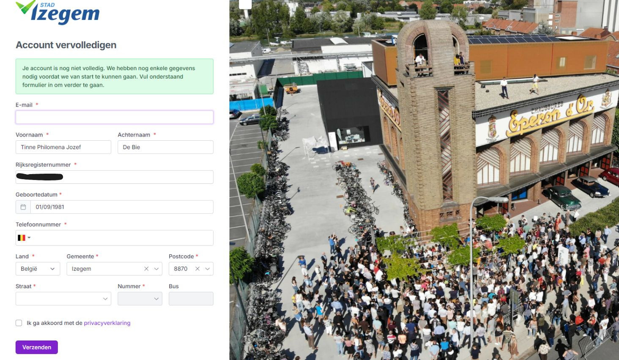Image resolution: width=619 pixels, height=360 pixels.
Task: Tick the privacy agreement checkbox
Action: tap(19, 323)
